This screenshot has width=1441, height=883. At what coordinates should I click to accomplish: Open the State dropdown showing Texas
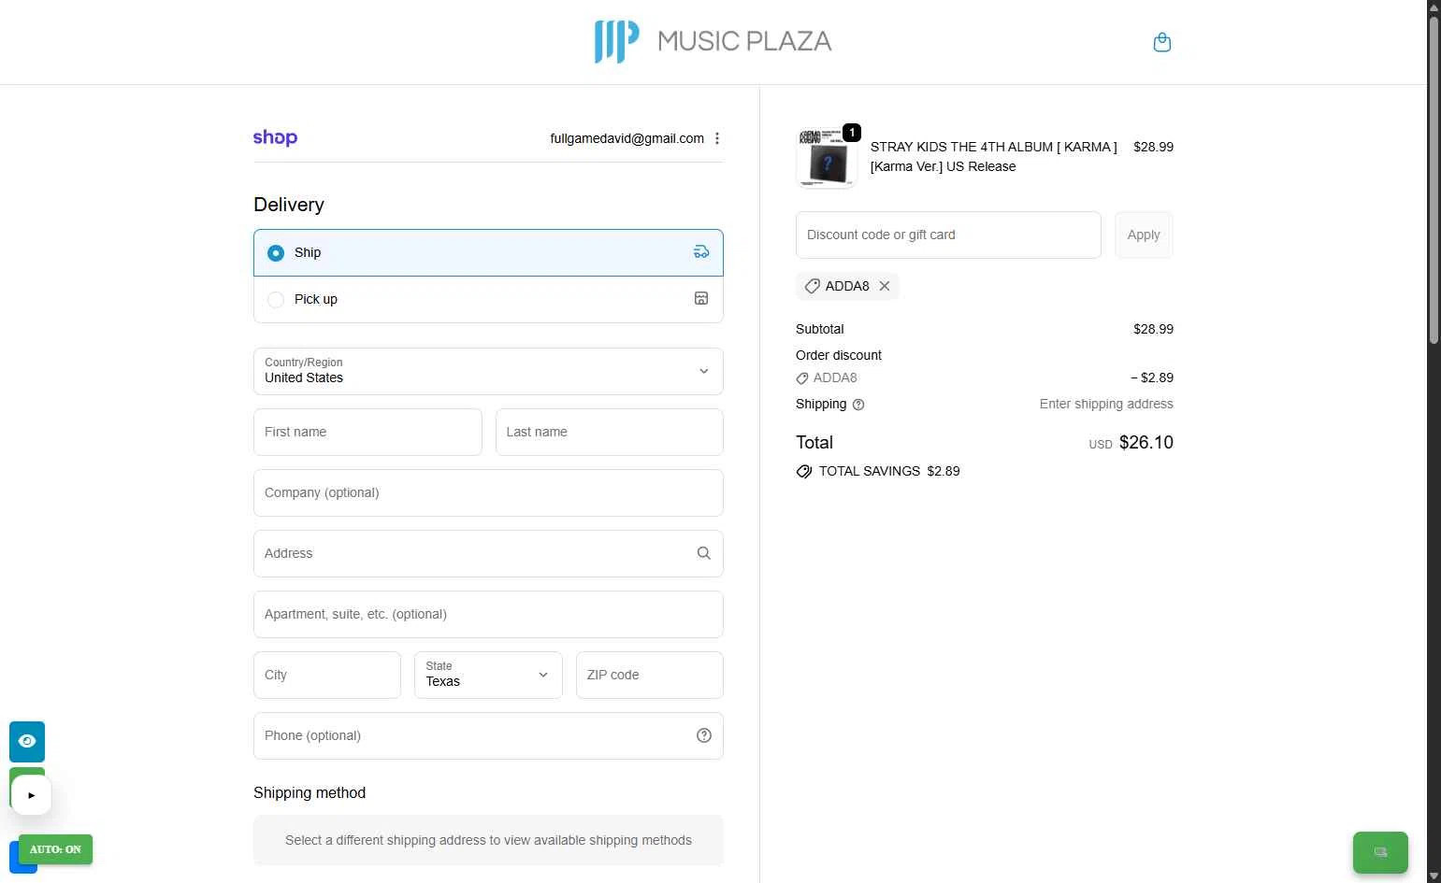[488, 675]
